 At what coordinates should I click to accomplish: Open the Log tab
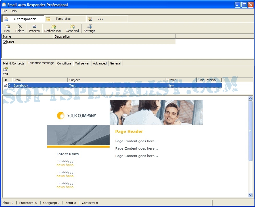(100, 19)
